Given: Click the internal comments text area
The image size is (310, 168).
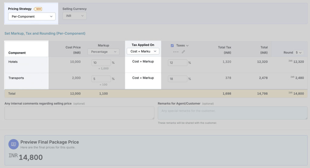Looking at the screenshot, I should tap(80, 113).
